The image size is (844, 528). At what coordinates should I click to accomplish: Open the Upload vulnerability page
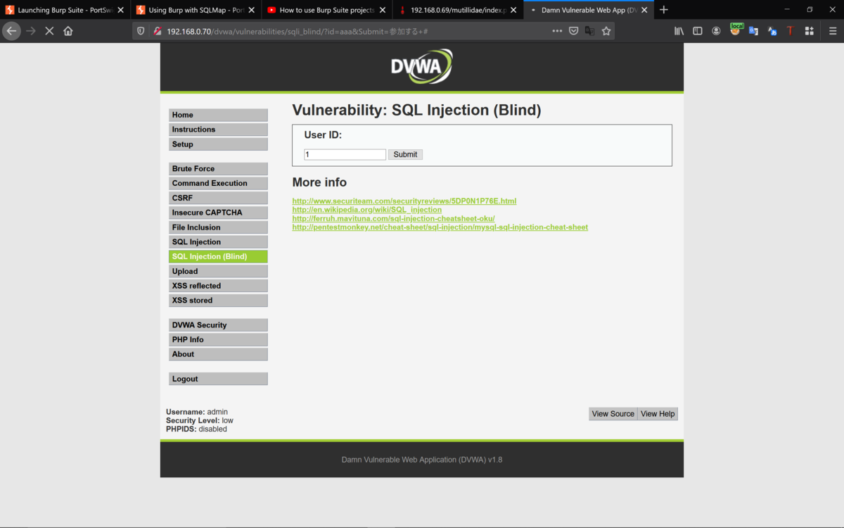[x=218, y=271]
